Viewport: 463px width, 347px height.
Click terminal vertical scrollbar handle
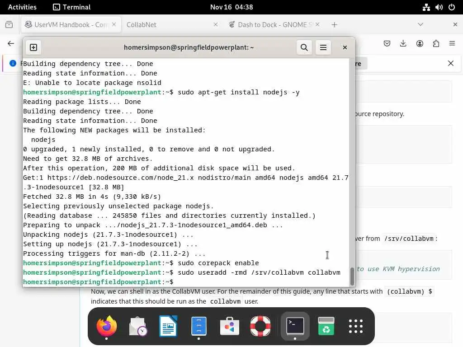pos(352,276)
